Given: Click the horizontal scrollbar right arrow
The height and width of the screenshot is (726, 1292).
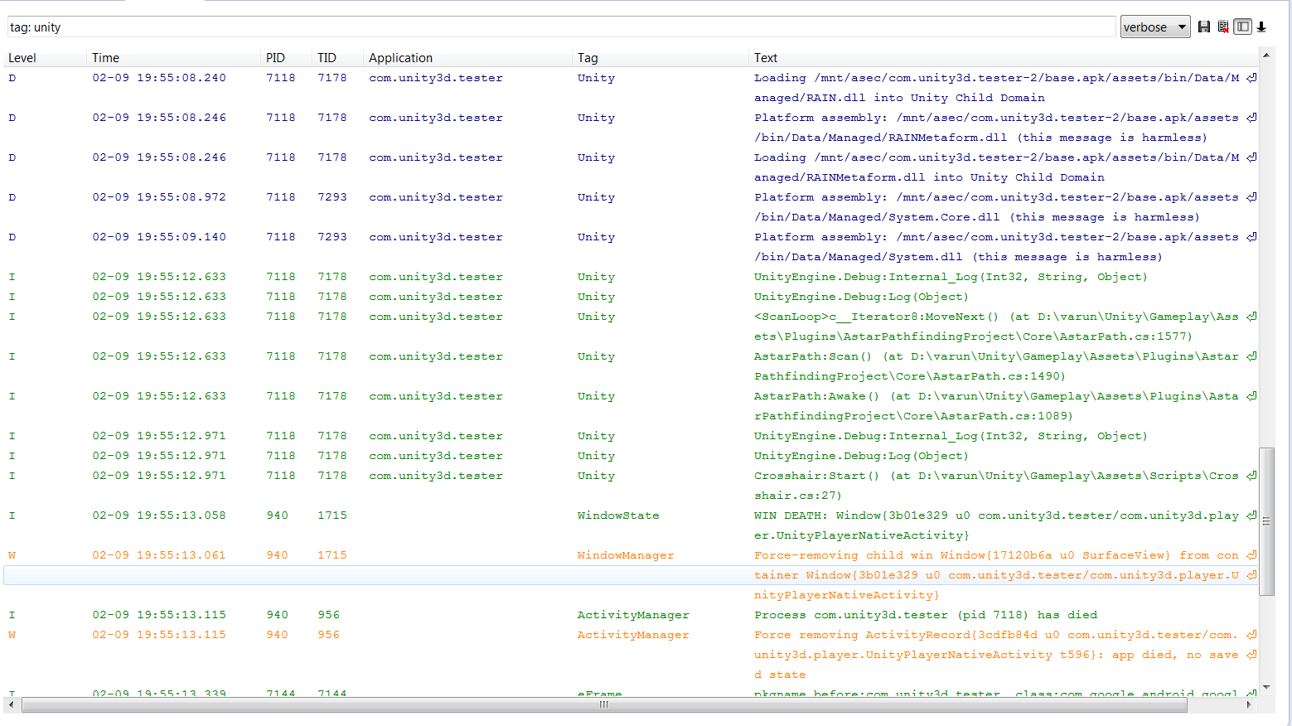Looking at the screenshot, I should click(x=1249, y=704).
